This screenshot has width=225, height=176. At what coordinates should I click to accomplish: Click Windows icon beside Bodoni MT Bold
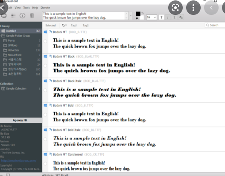tap(45, 105)
